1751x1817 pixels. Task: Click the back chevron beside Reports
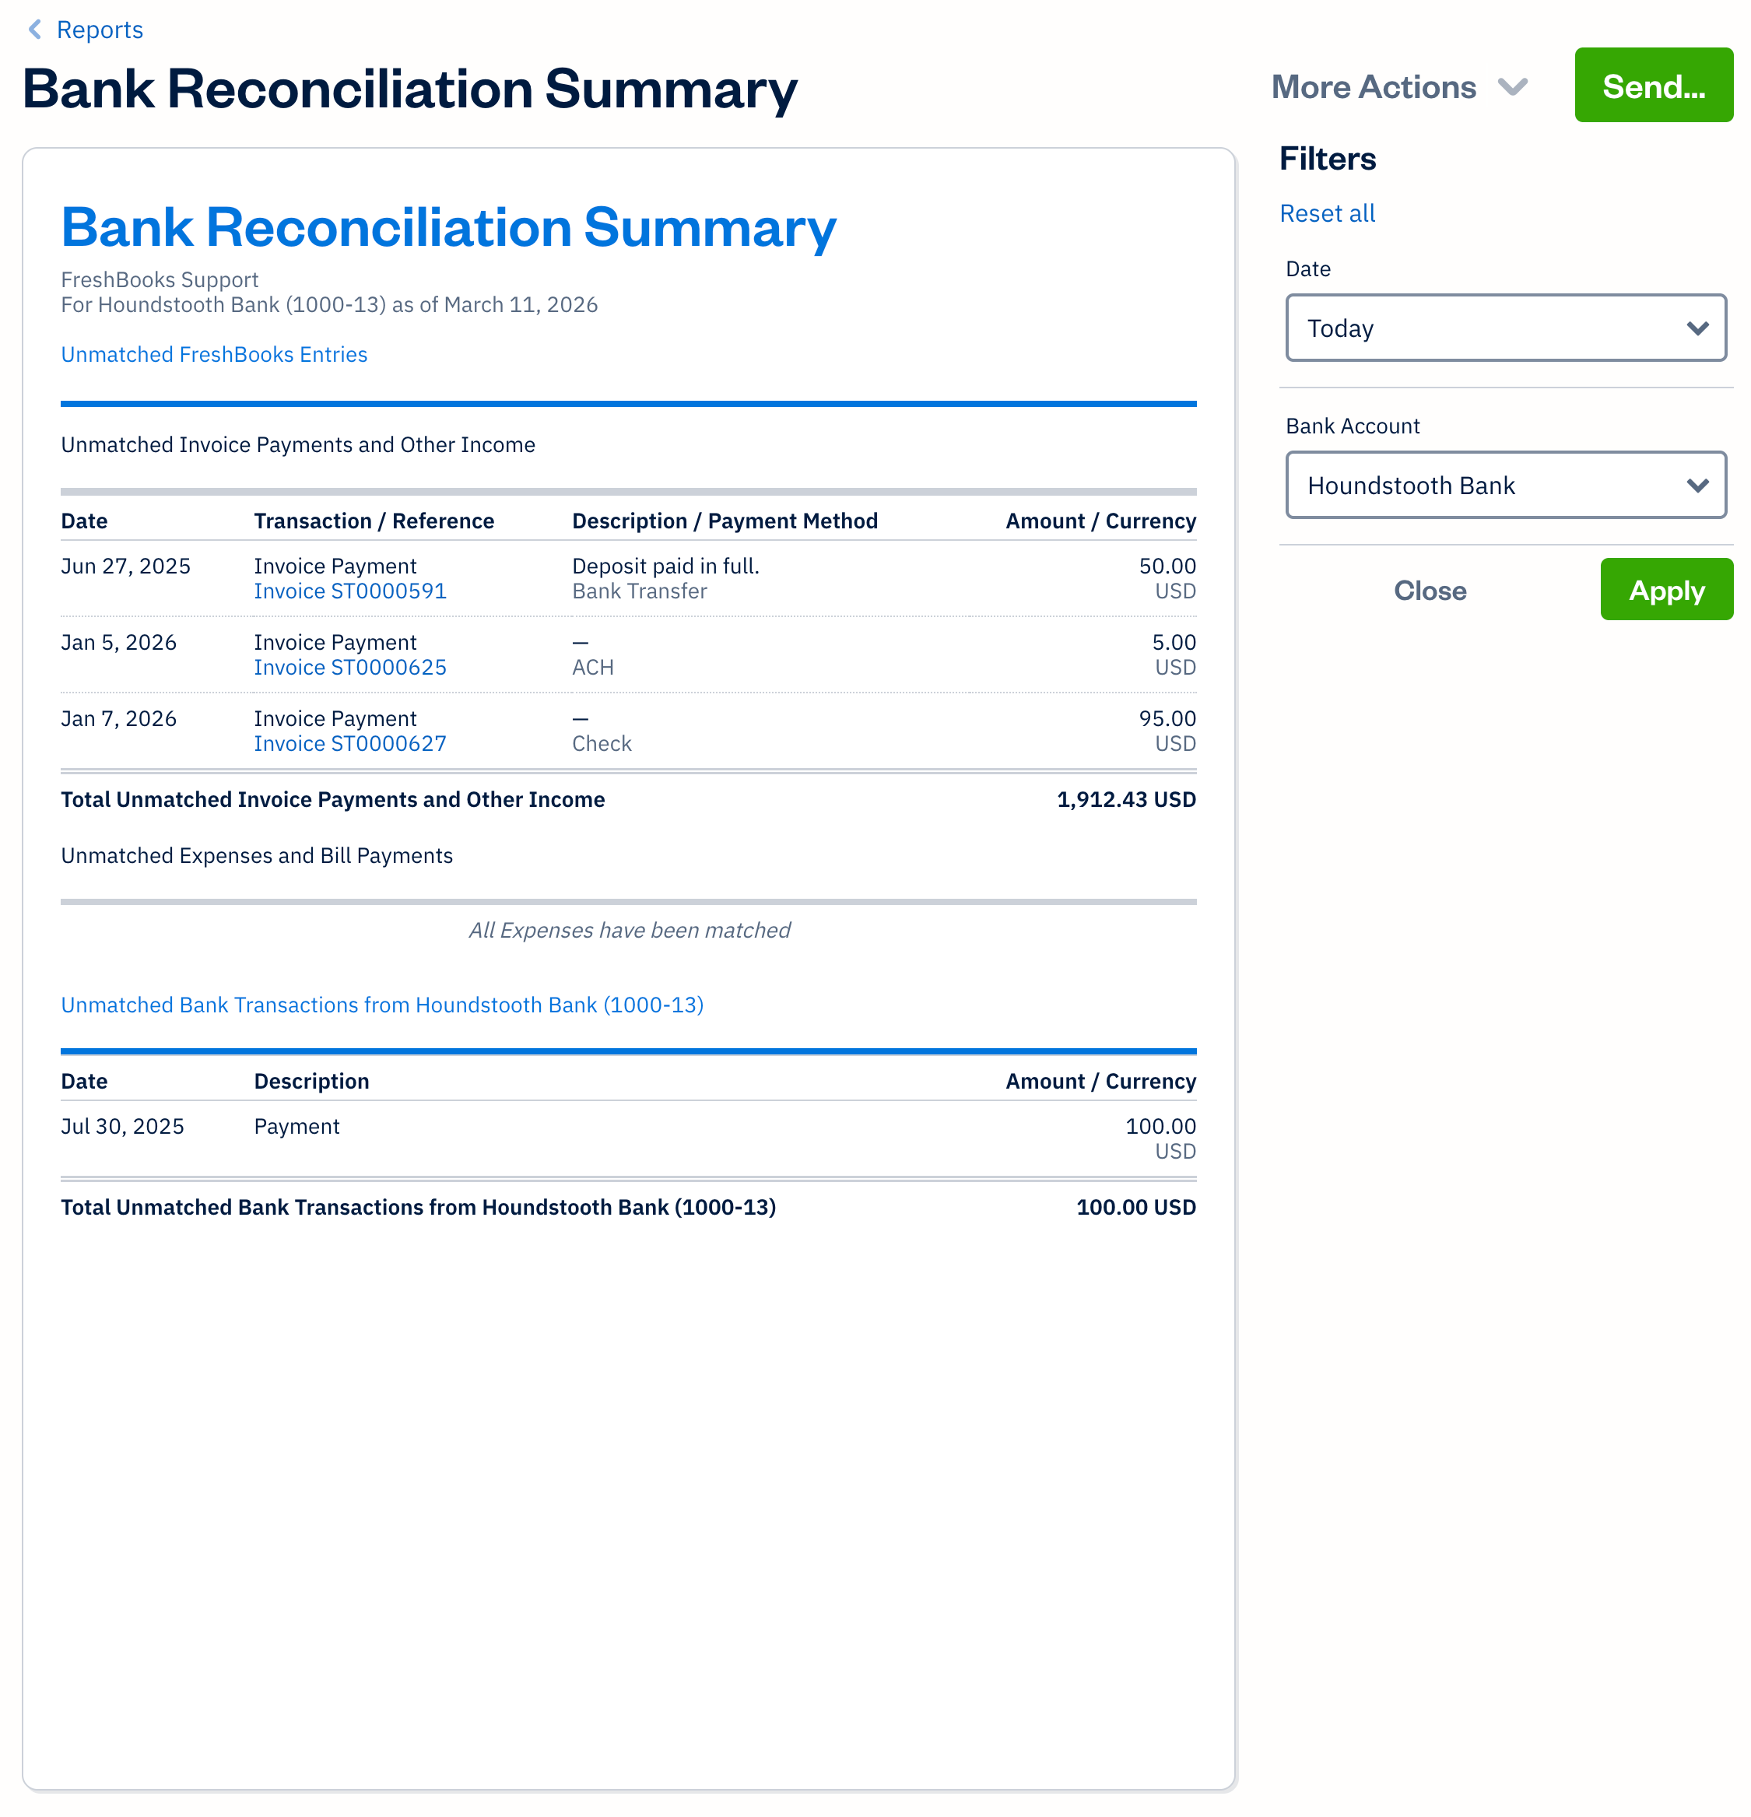click(33, 30)
